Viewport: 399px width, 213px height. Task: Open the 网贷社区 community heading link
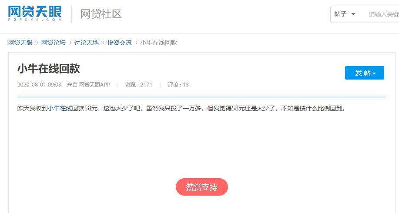coord(101,14)
